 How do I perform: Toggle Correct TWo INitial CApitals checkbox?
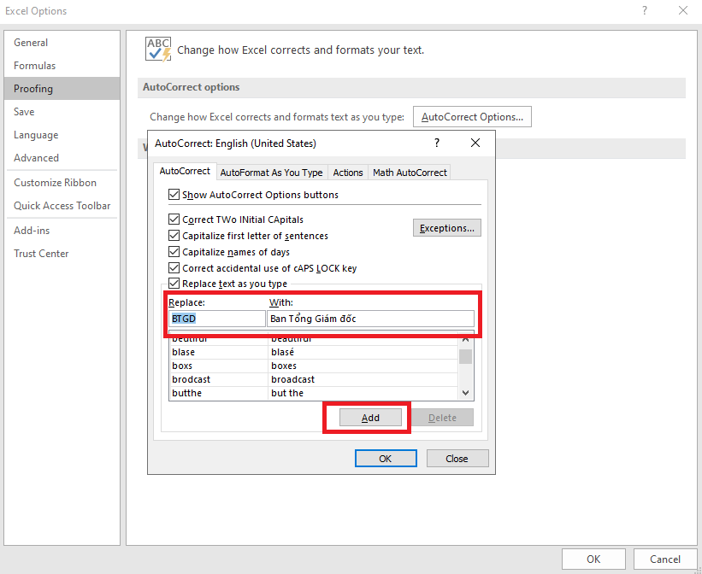[174, 220]
